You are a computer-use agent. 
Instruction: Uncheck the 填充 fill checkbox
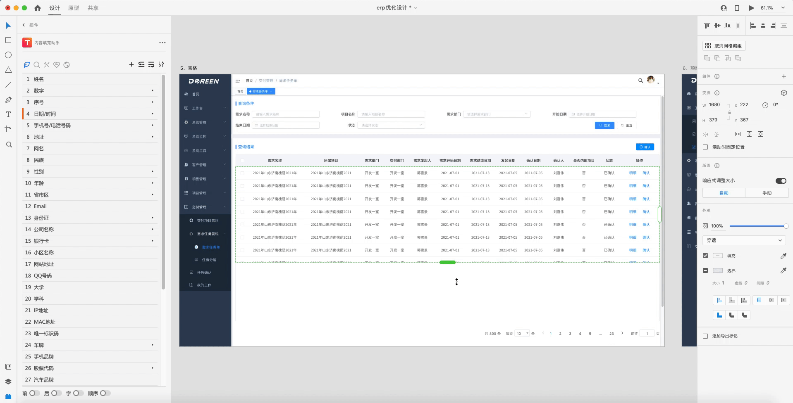point(705,256)
